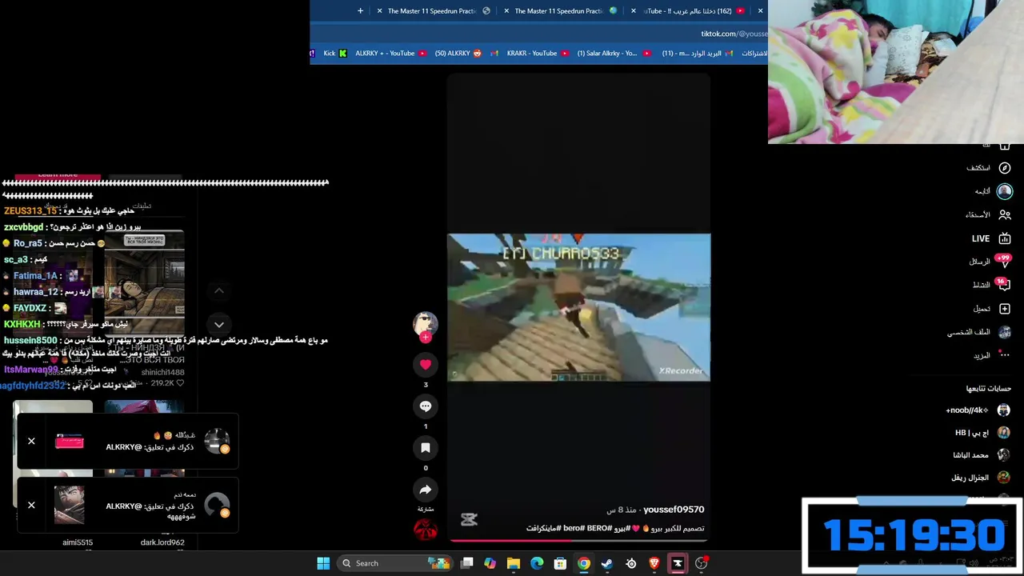The image size is (1024, 576).
Task: Open Copilot from taskbar
Action: point(490,563)
